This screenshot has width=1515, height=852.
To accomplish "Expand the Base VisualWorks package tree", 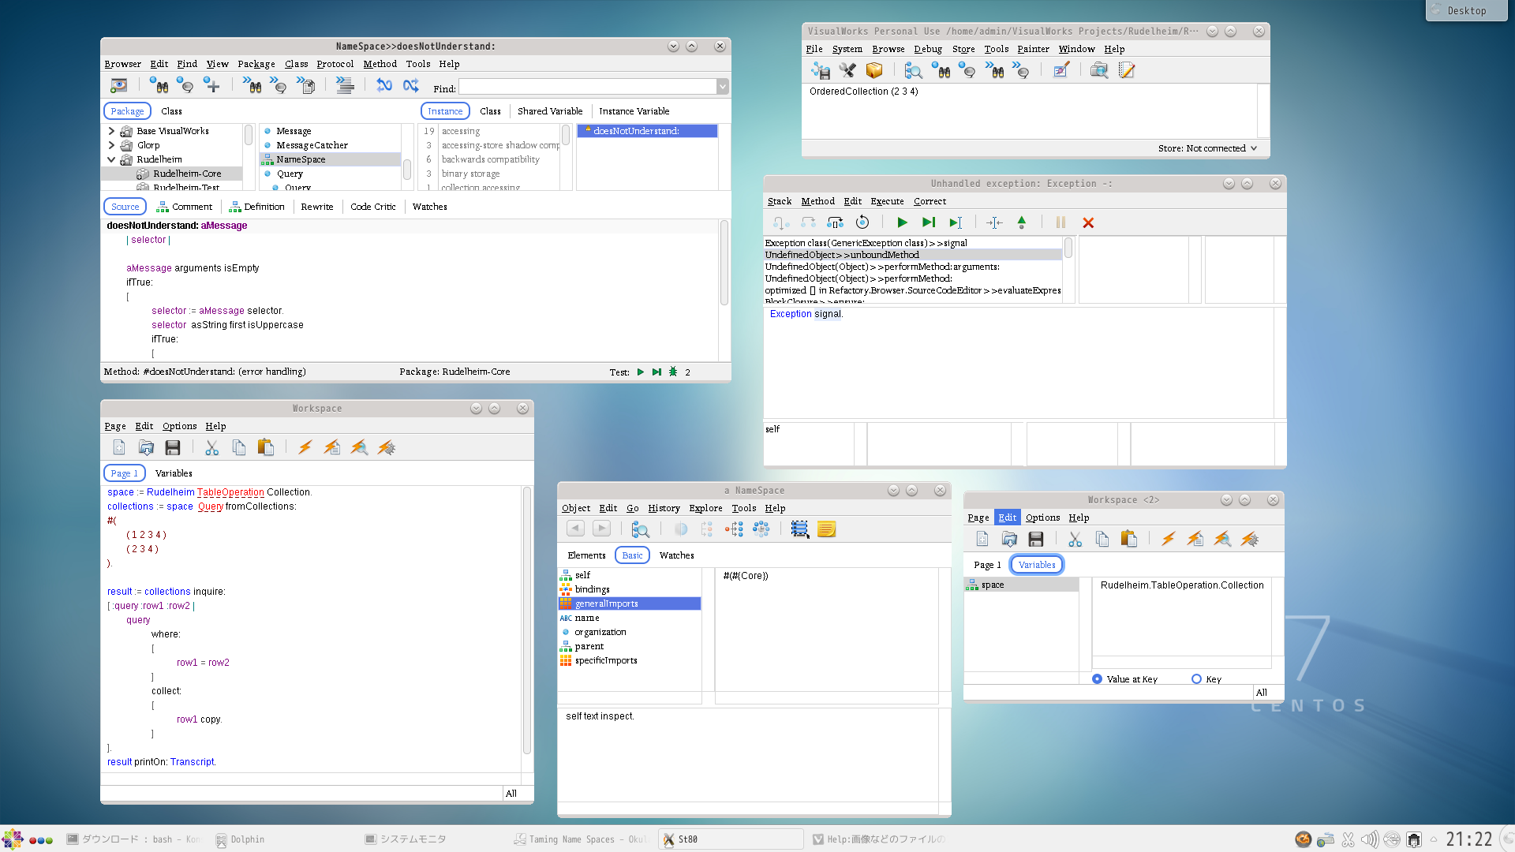I will 111,131.
